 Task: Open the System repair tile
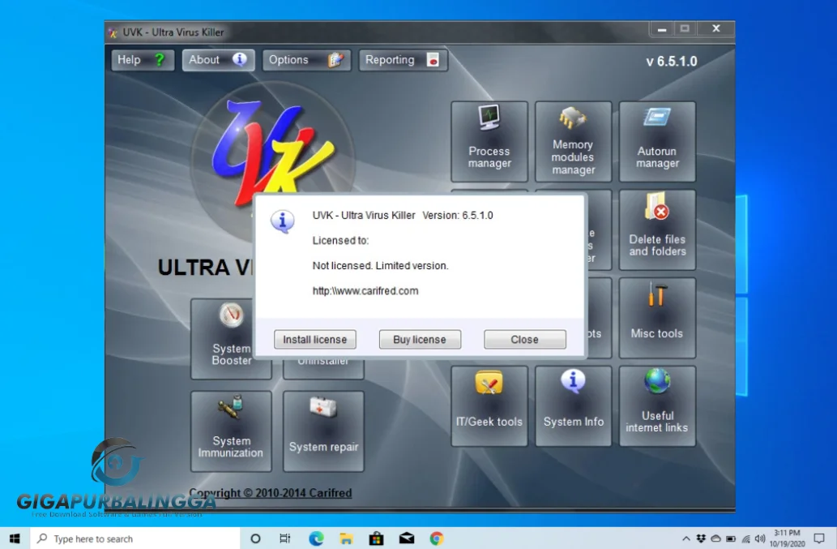click(x=323, y=431)
